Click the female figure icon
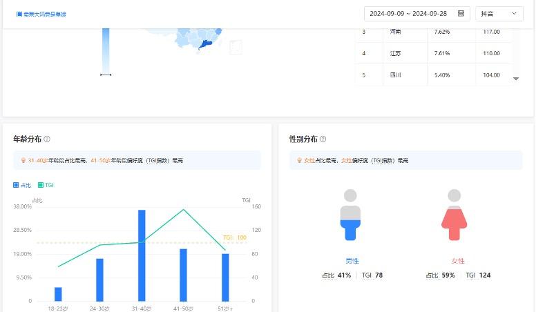The height and width of the screenshot is (312, 536). pos(454,215)
